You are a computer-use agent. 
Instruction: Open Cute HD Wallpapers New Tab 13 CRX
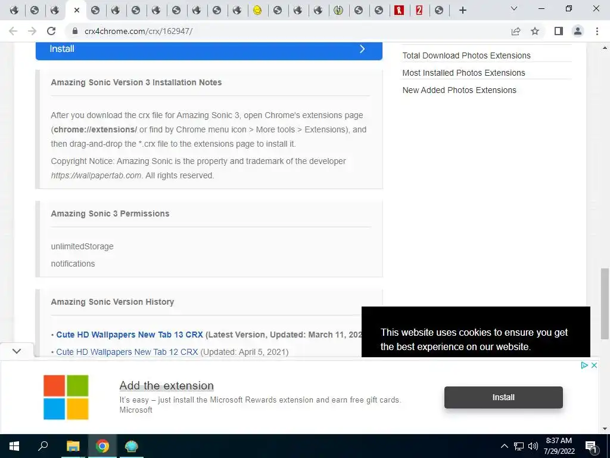pos(129,335)
